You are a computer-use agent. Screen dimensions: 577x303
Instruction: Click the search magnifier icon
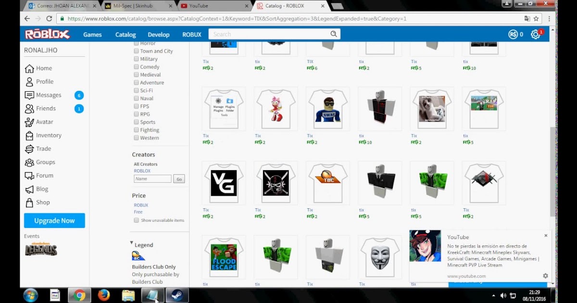(x=334, y=34)
